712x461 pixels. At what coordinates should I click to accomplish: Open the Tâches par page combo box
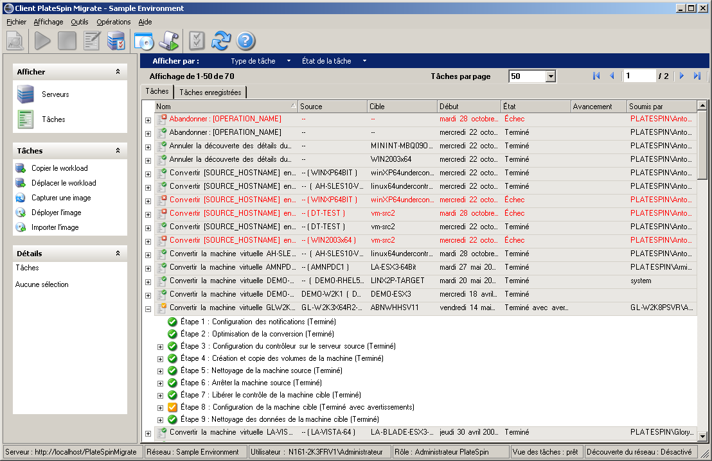click(x=550, y=76)
